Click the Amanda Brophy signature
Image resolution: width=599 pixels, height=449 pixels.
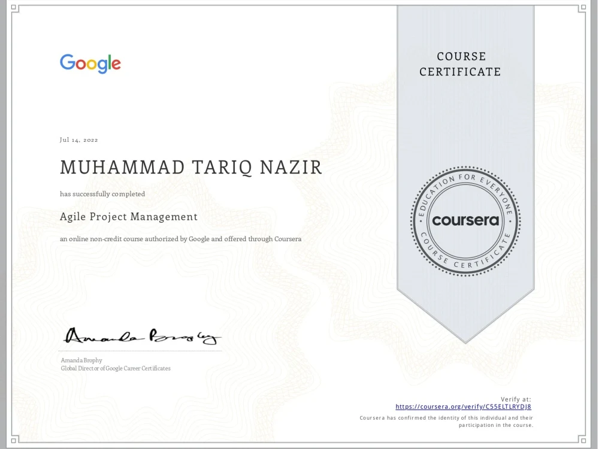coord(142,336)
